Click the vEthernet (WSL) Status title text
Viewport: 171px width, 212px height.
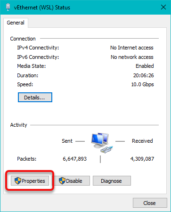42,8
